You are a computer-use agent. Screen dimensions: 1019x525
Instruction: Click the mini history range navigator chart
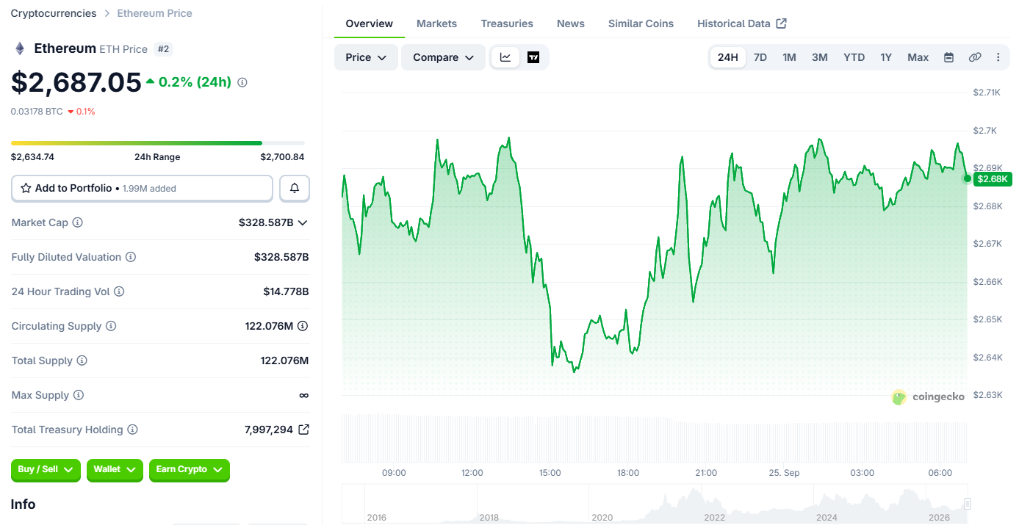655,503
